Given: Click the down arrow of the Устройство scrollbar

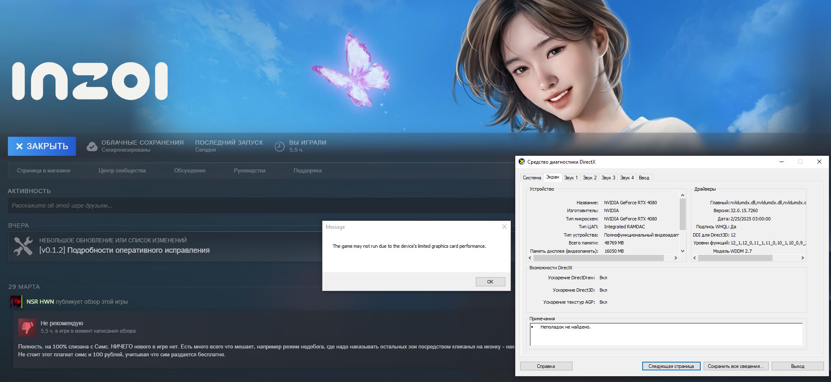Looking at the screenshot, I should pyautogui.click(x=682, y=251).
